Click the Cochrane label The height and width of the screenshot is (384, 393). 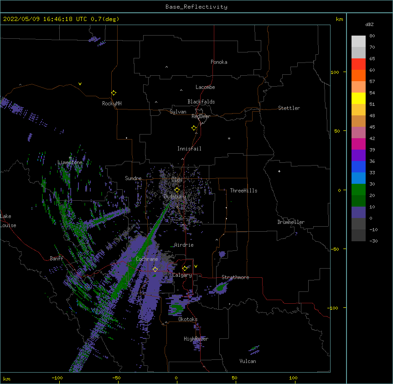[147, 259]
